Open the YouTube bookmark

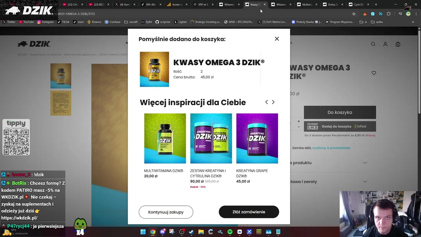pos(26,22)
